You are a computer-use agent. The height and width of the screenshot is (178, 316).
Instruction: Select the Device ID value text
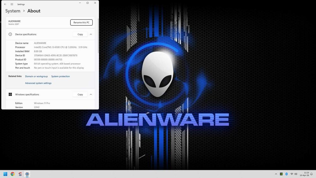pos(56,55)
